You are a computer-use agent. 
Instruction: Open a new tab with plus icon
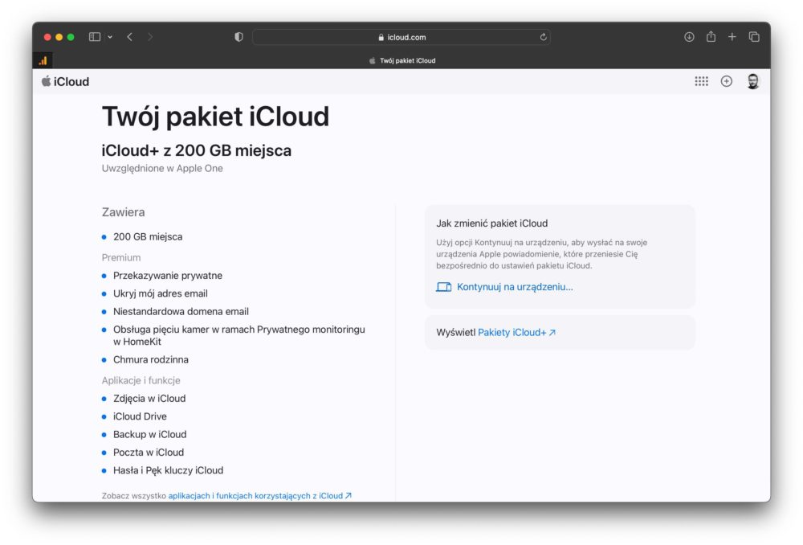[732, 37]
